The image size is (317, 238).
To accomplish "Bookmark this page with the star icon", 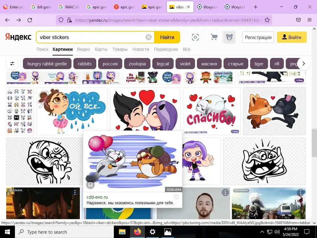I will (x=267, y=20).
